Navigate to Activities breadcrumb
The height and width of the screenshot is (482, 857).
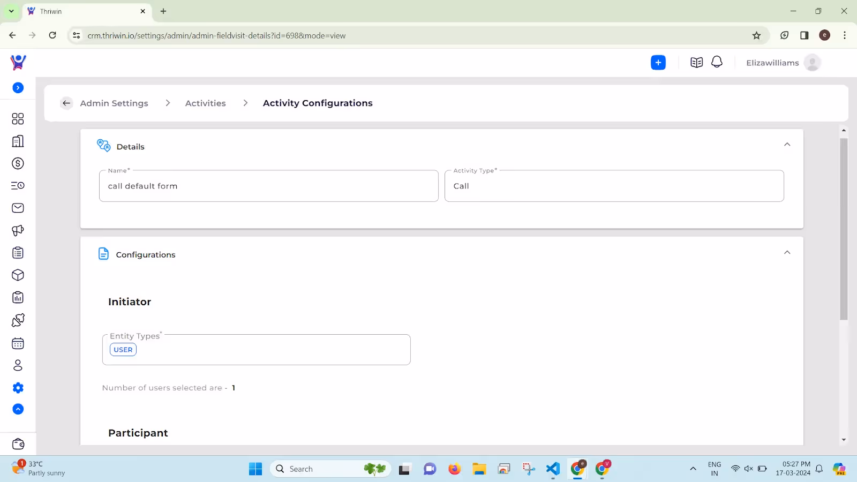[x=206, y=103]
